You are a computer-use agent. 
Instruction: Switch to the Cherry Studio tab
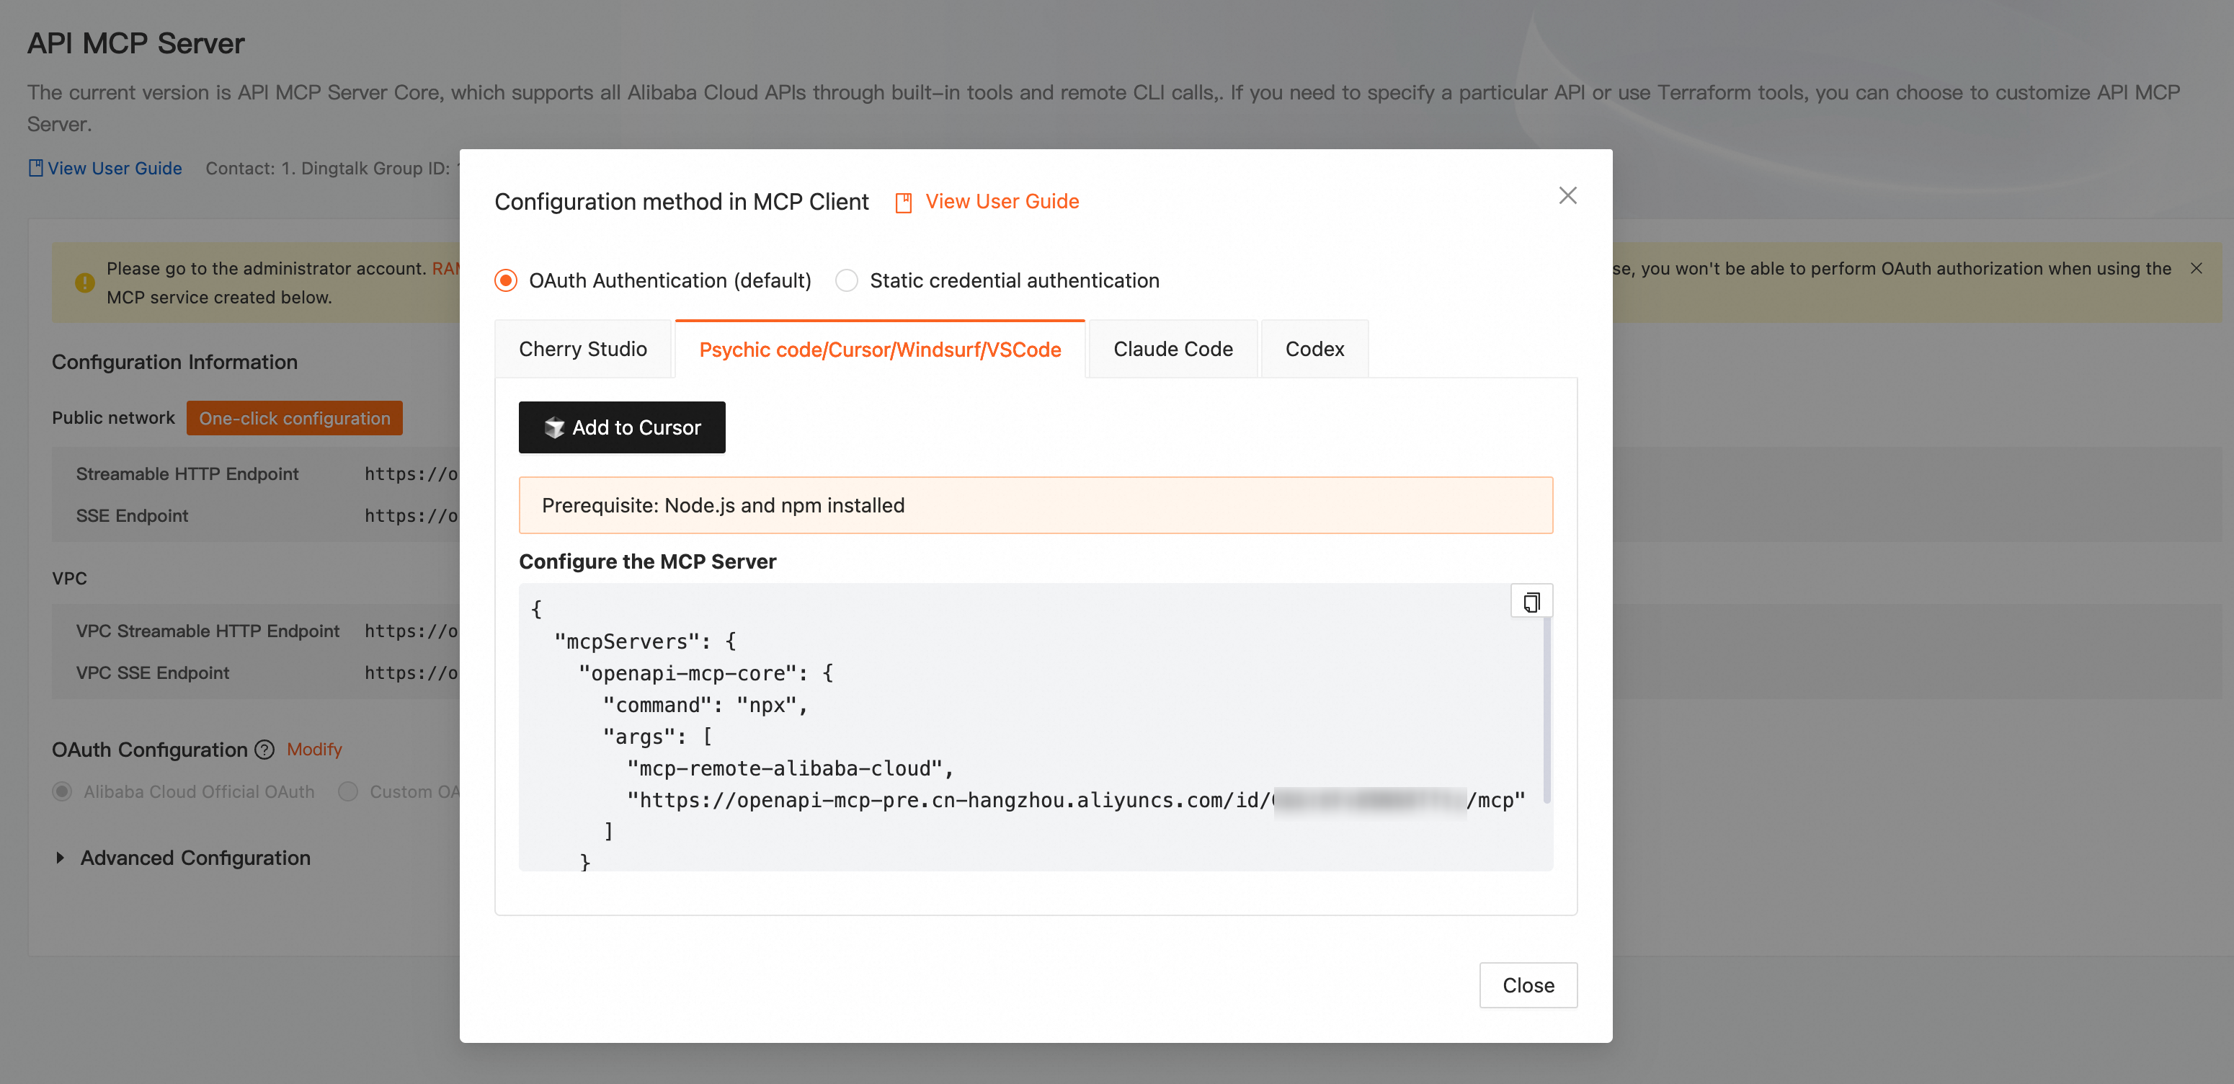pos(583,350)
